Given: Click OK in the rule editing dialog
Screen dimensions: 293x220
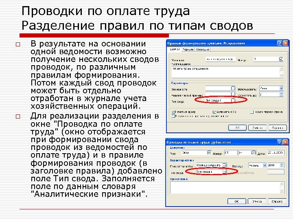Looking at the screenshot, I should point(237,128).
